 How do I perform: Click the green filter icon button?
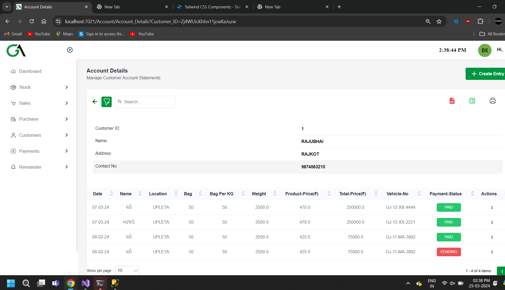[x=107, y=102]
